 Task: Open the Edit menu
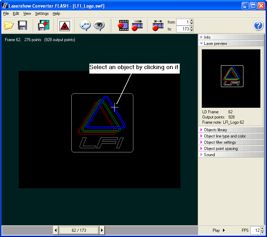pos(16,13)
